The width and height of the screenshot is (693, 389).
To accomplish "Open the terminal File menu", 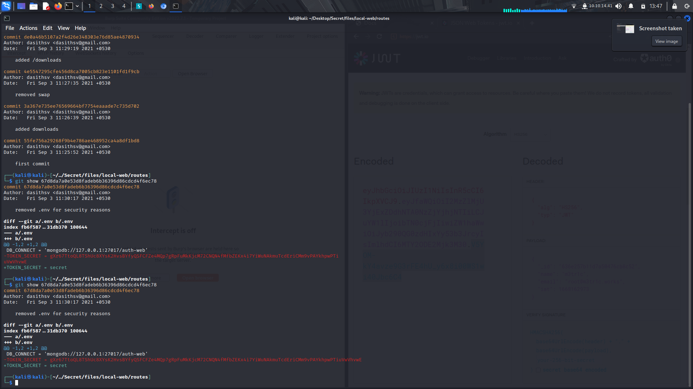I will 10,28.
